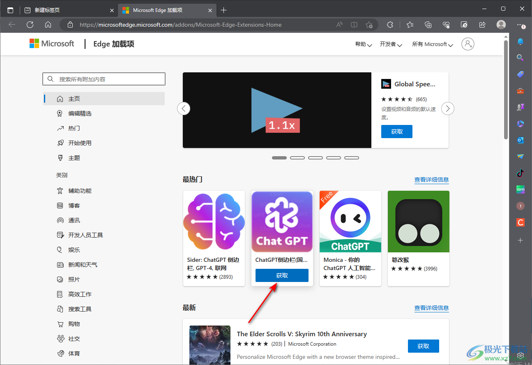The height and width of the screenshot is (365, 532).
Task: Open the collections icon in toolbar
Action: pyautogui.click(x=428, y=25)
